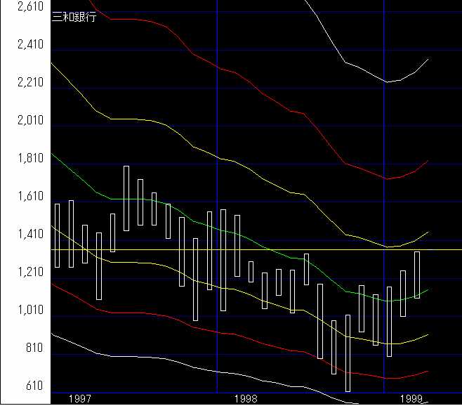Screen dimensions: 462x406
Task: Select the 1999 year label
Action: 412,399
